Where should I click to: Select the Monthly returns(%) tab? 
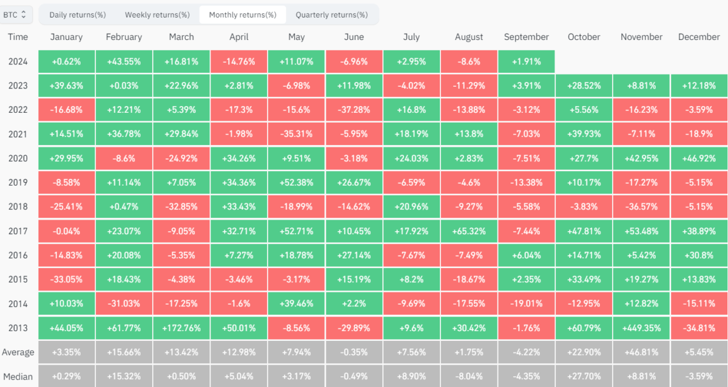pyautogui.click(x=243, y=15)
